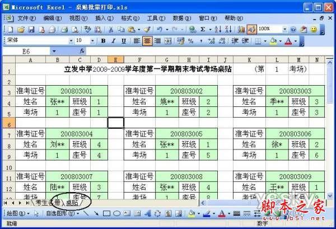The width and height of the screenshot is (336, 229).
Task: Insert a hyperlink using the globe icon
Action: (193, 30)
